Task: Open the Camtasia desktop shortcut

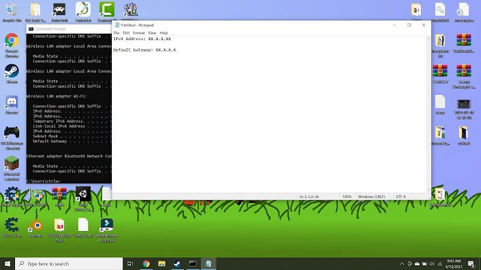Action: pyautogui.click(x=106, y=10)
